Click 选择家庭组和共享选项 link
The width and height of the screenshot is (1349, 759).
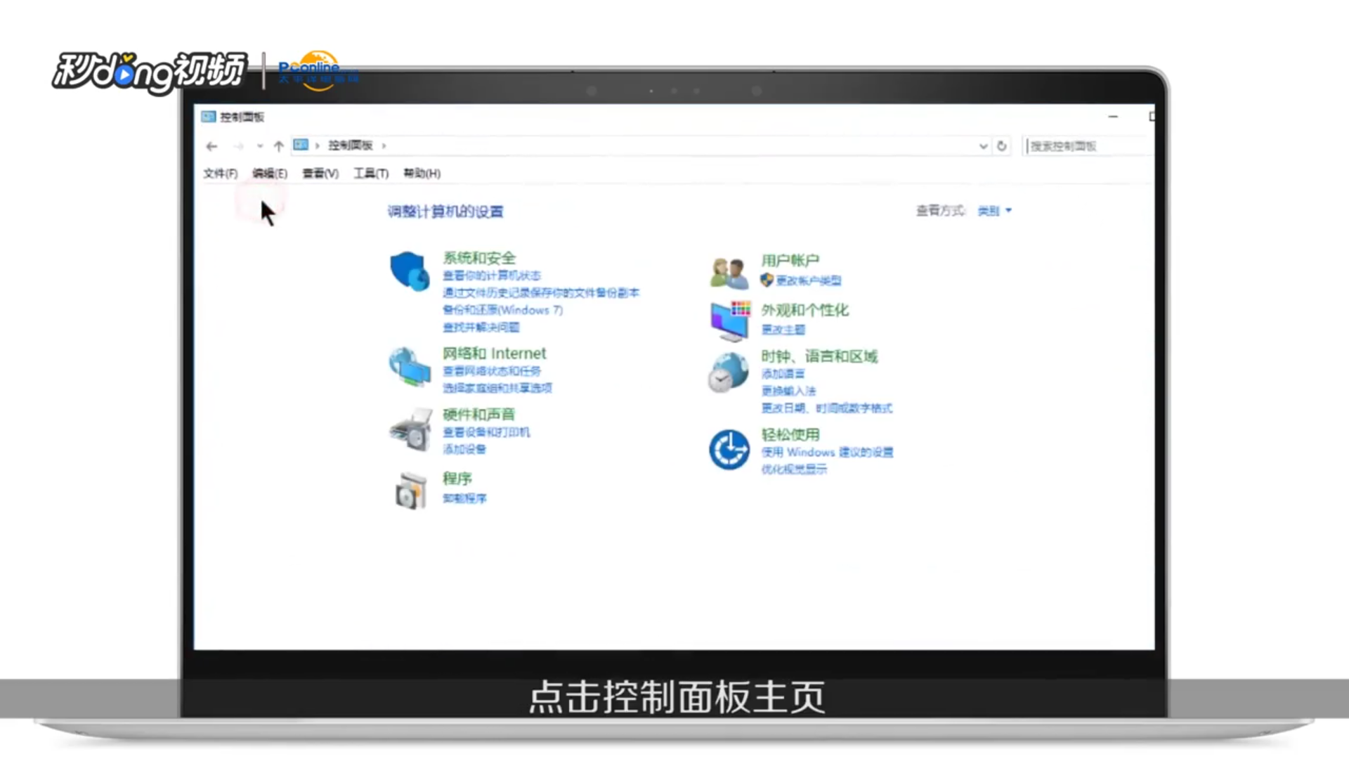497,388
